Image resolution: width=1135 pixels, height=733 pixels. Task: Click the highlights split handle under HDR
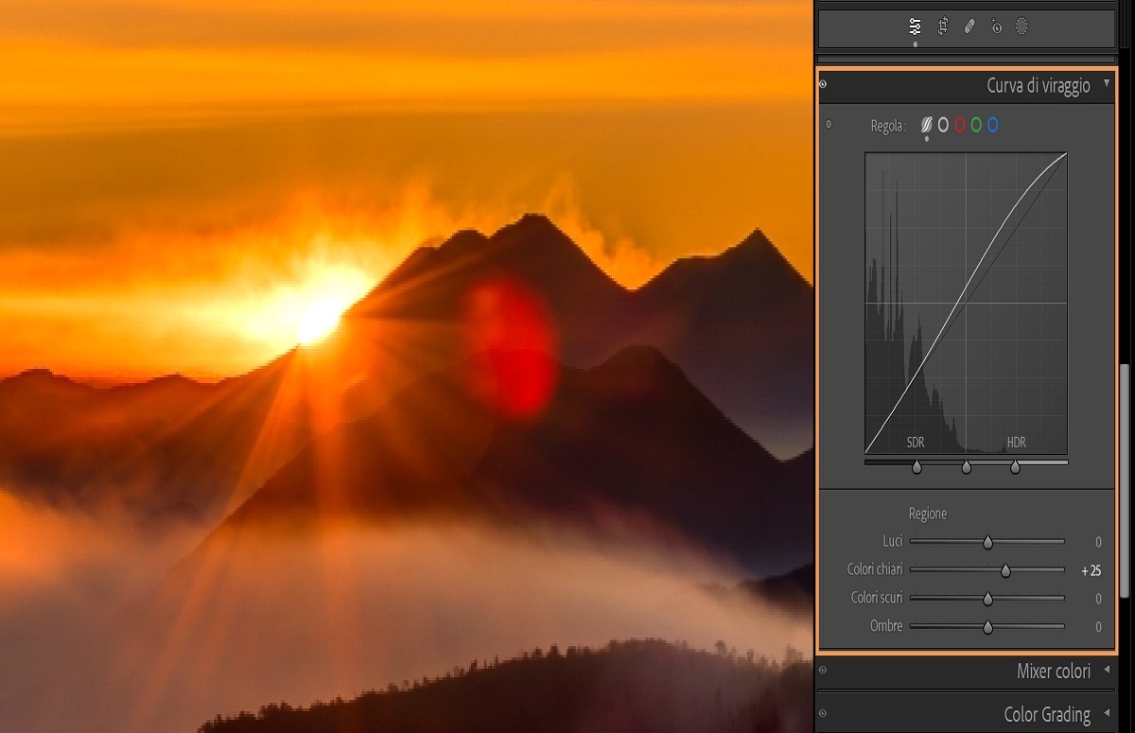pos(1015,467)
